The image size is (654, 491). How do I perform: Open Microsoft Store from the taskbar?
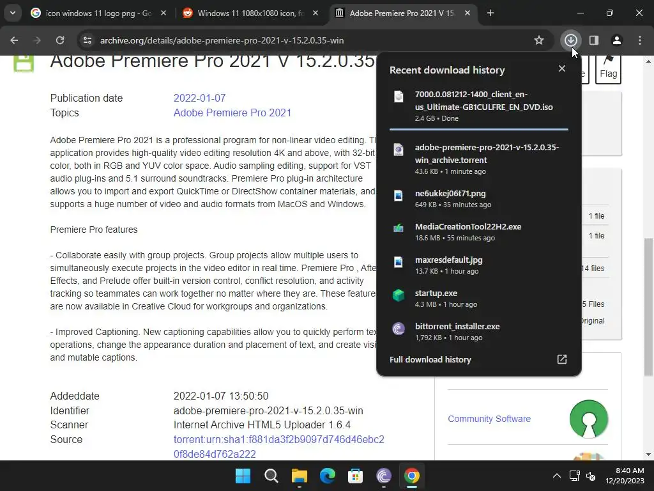355,476
